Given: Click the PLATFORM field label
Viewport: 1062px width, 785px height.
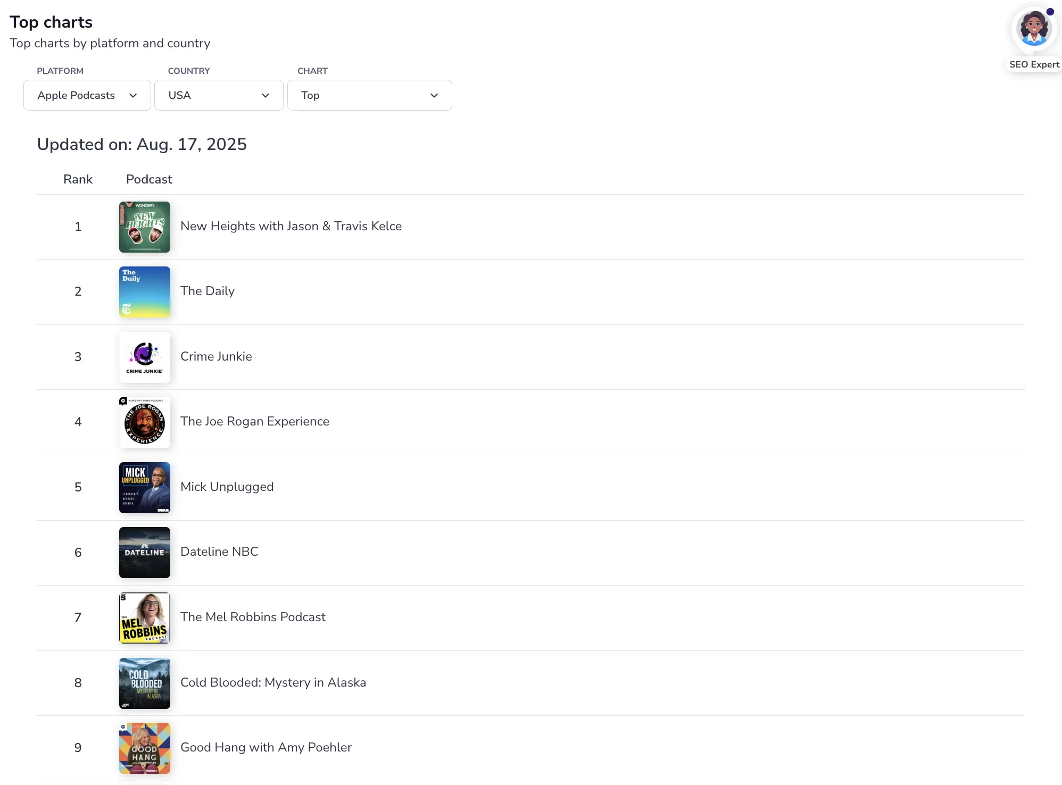Looking at the screenshot, I should pos(60,71).
